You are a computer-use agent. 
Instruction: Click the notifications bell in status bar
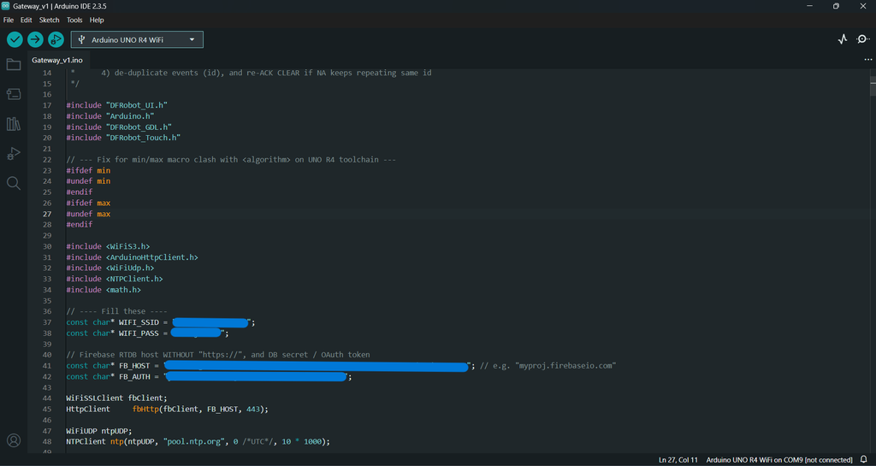tap(864, 460)
